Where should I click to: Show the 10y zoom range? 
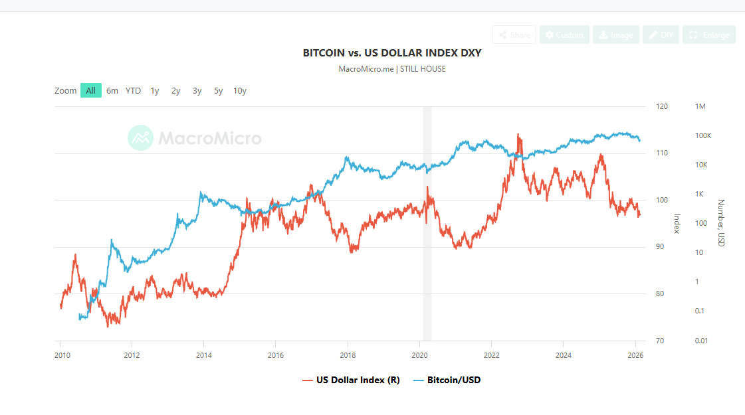point(240,90)
